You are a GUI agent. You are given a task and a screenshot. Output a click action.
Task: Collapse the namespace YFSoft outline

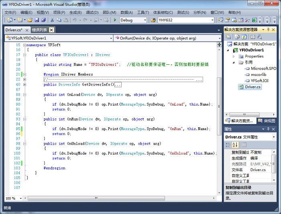coord(24,45)
